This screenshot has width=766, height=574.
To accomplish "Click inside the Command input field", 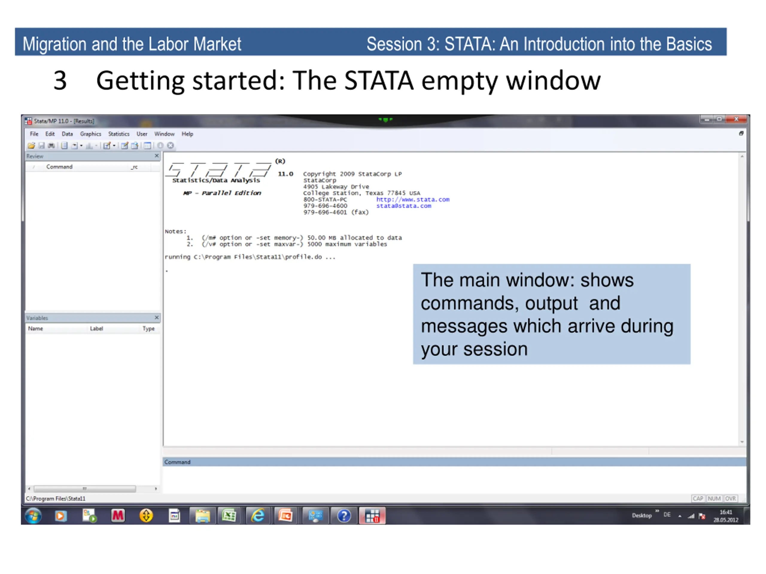I will click(454, 479).
